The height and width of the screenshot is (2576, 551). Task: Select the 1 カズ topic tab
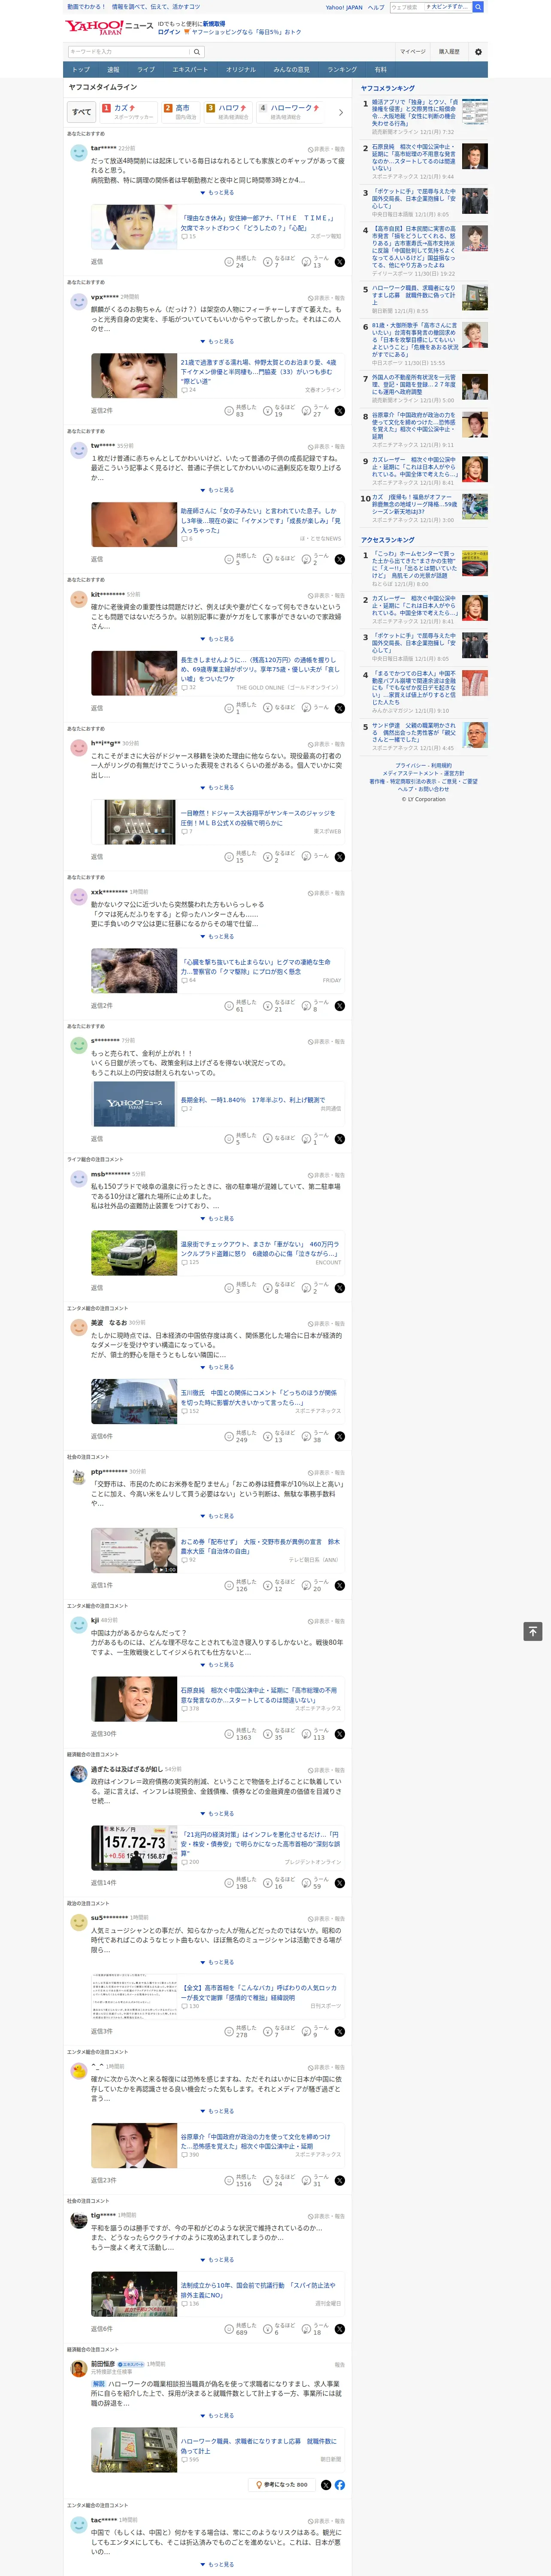(127, 112)
